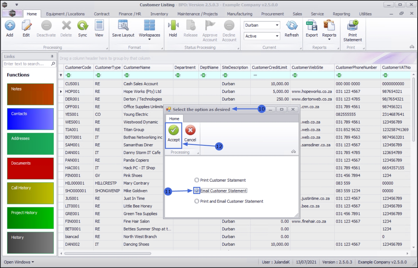Select Print and Email Customer Statement option
418x268 pixels.
point(197,201)
